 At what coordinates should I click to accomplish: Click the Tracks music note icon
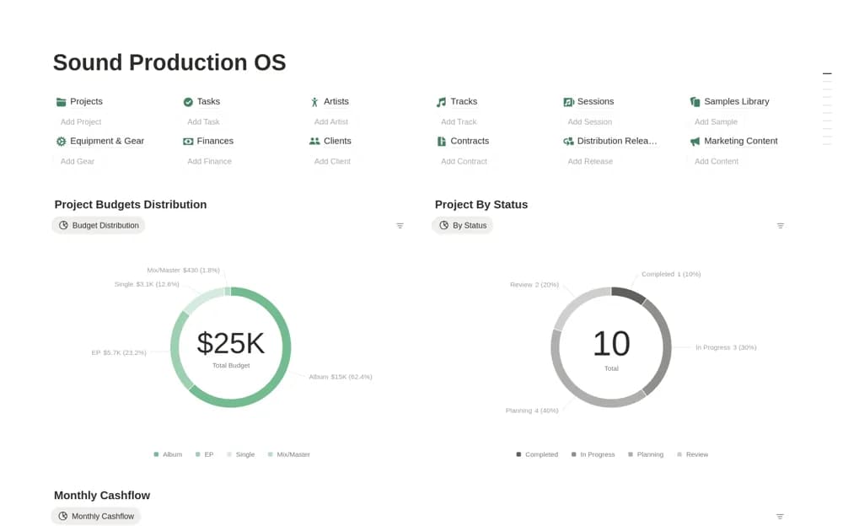442,102
